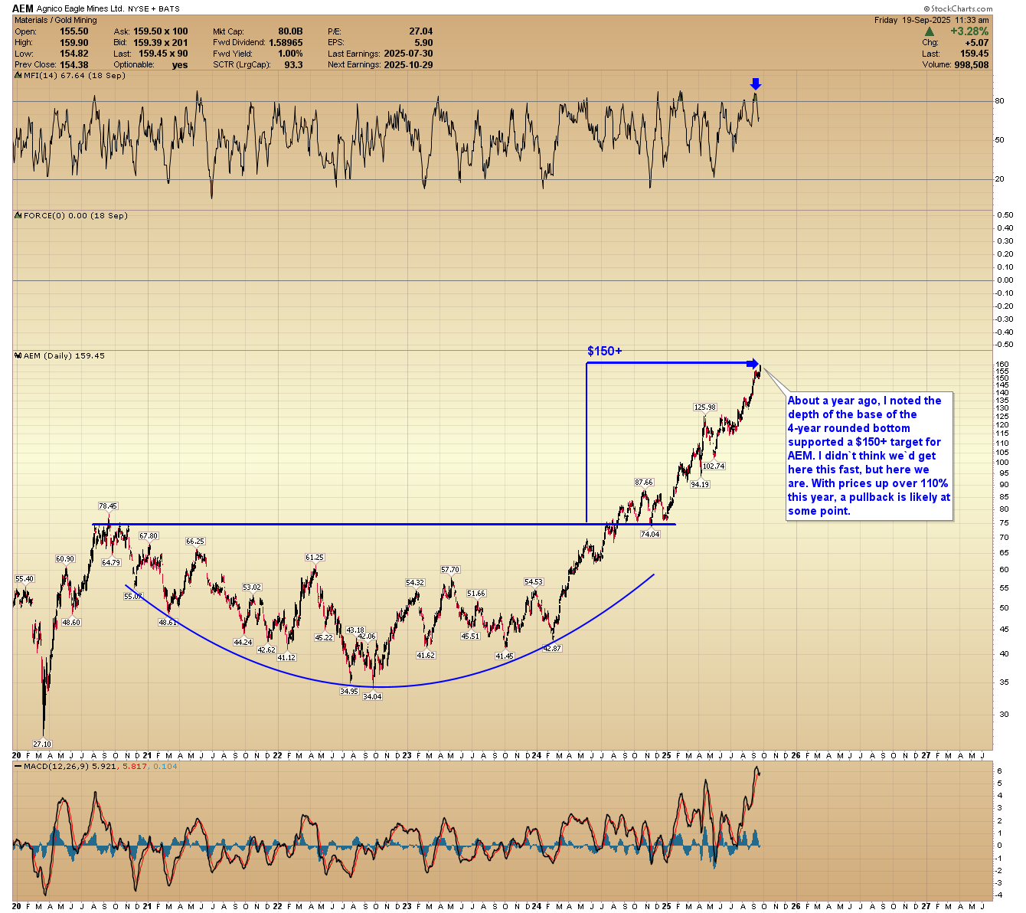Click the SCTR (LrgCap) value 93.3
The height and width of the screenshot is (913, 1026).
(294, 65)
